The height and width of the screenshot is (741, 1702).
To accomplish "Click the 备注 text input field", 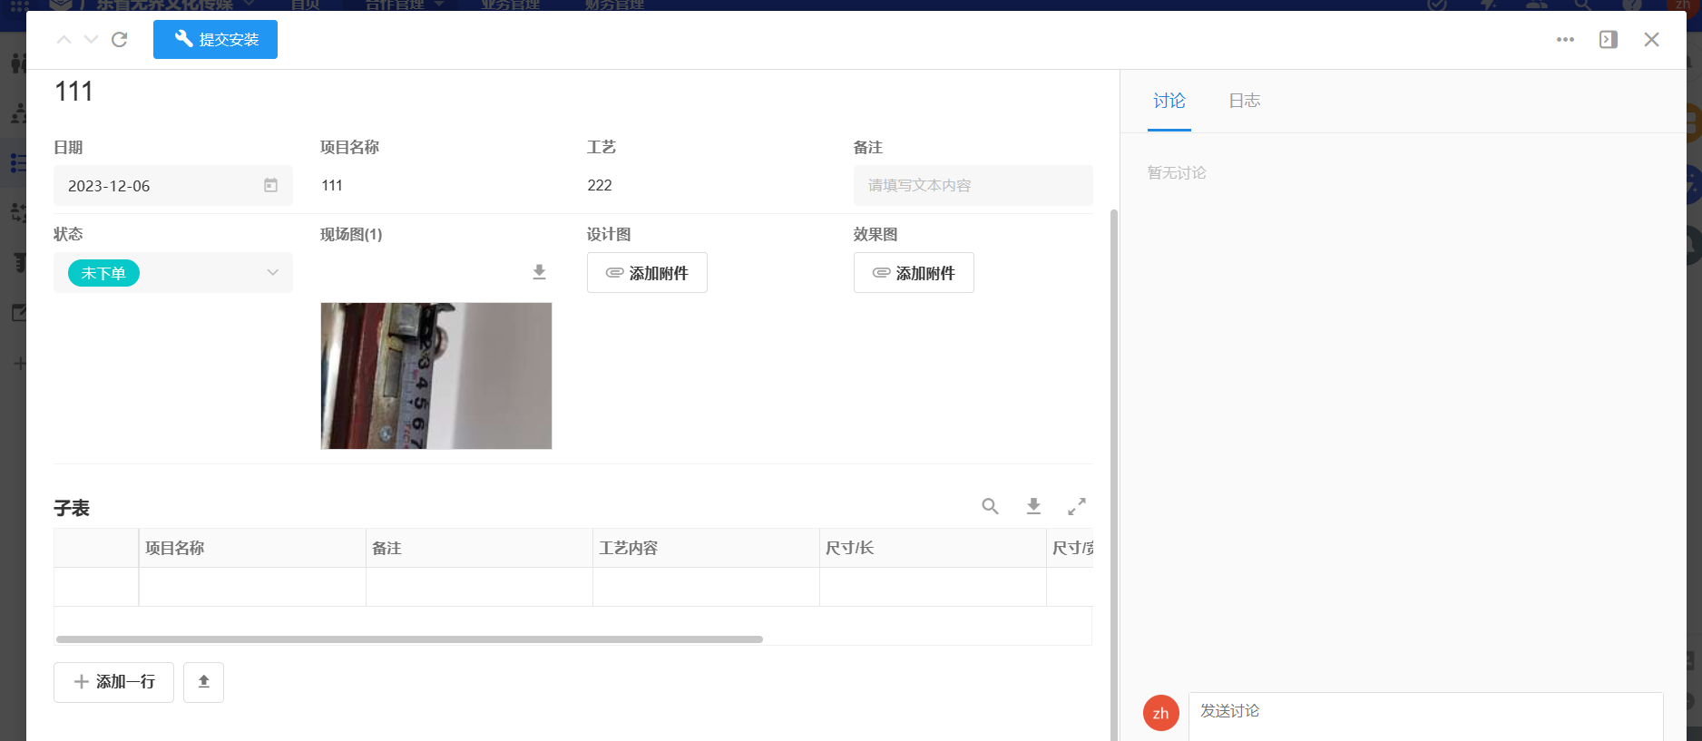I will [x=973, y=185].
